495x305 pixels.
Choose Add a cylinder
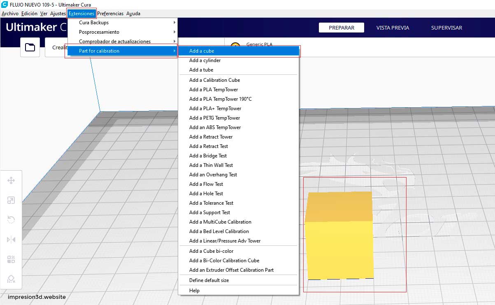[238, 60]
